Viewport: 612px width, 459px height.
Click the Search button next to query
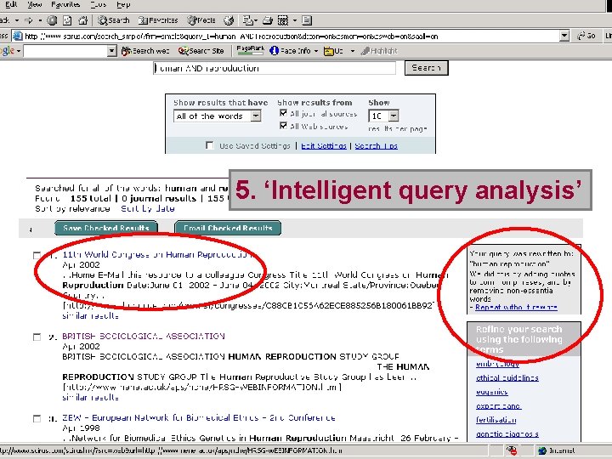coord(426,68)
